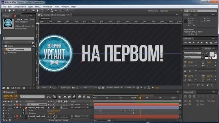Click the Search Help field
The height and width of the screenshot is (123, 219).
[201, 11]
